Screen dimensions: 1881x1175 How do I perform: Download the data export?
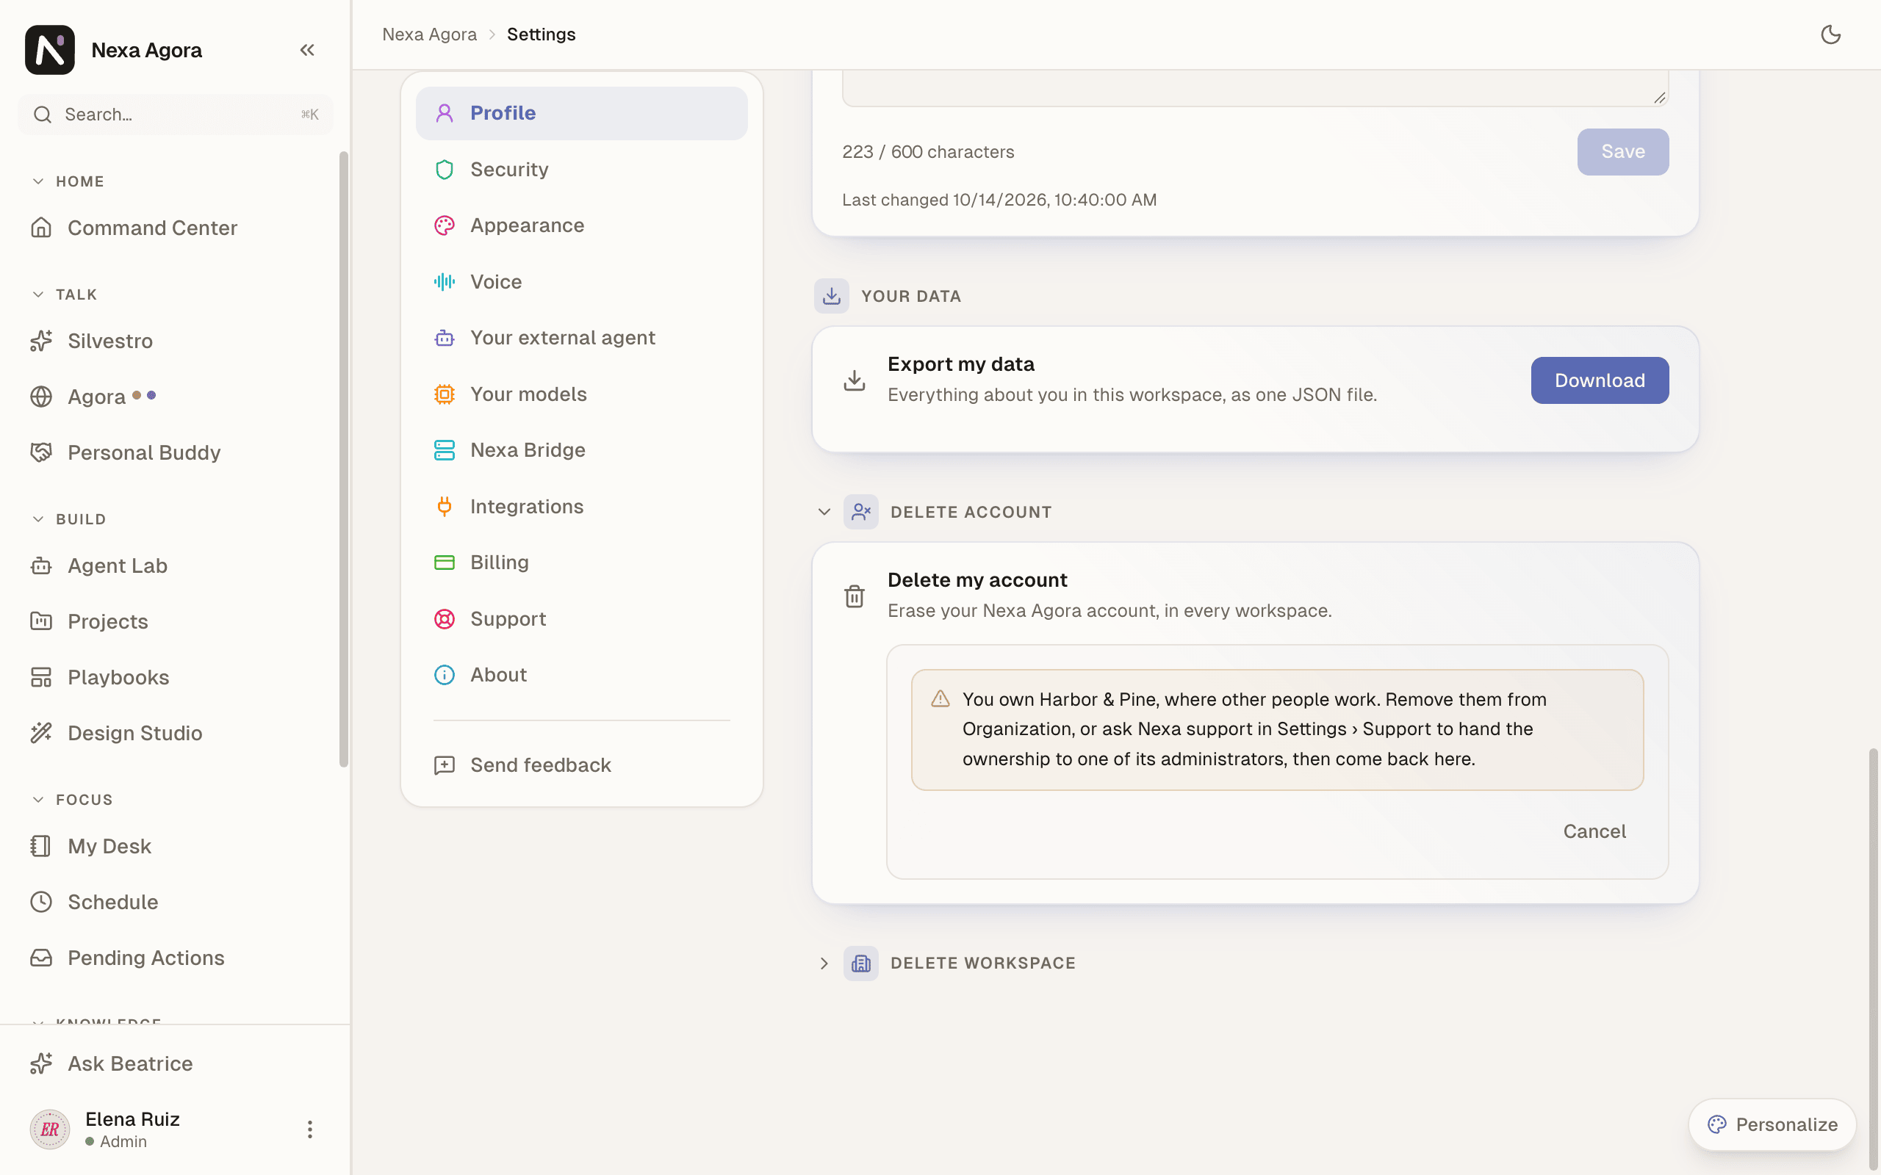[x=1600, y=381]
